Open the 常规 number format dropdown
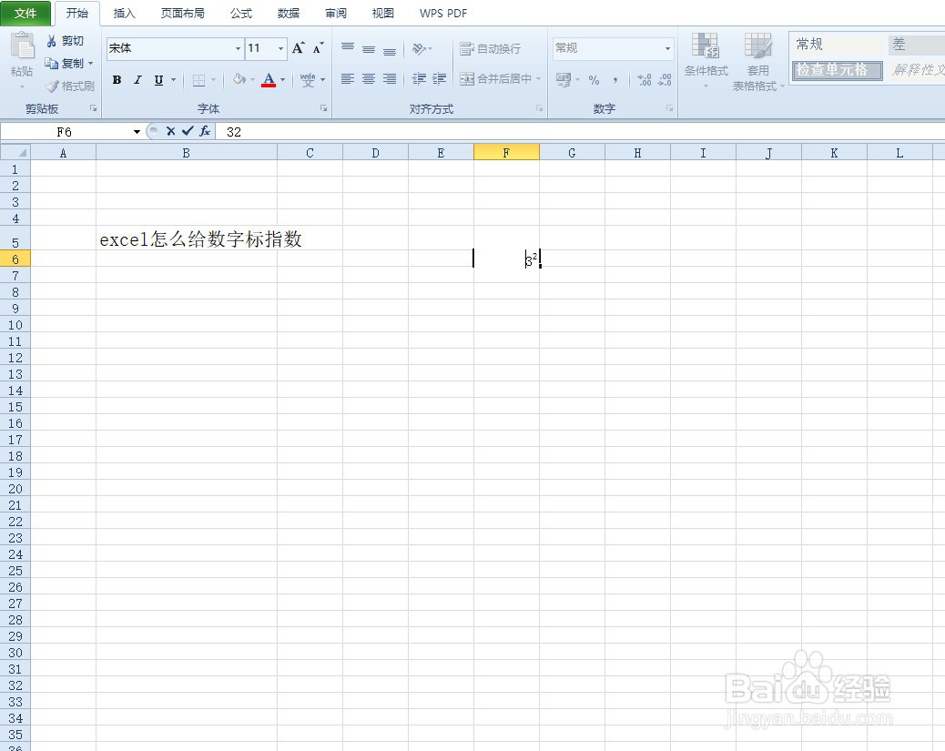Screen dimensions: 945x751 point(667,48)
